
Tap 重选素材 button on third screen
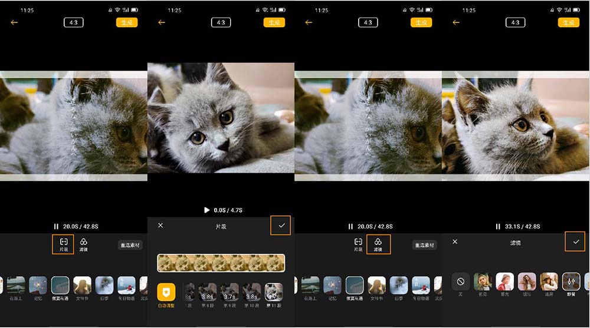point(425,245)
